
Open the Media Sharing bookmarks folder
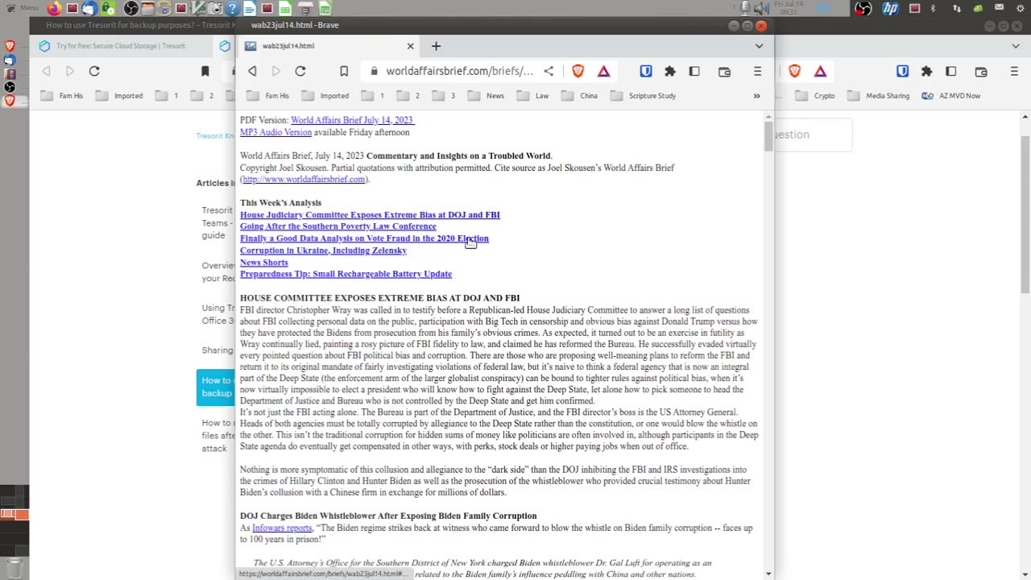point(878,96)
